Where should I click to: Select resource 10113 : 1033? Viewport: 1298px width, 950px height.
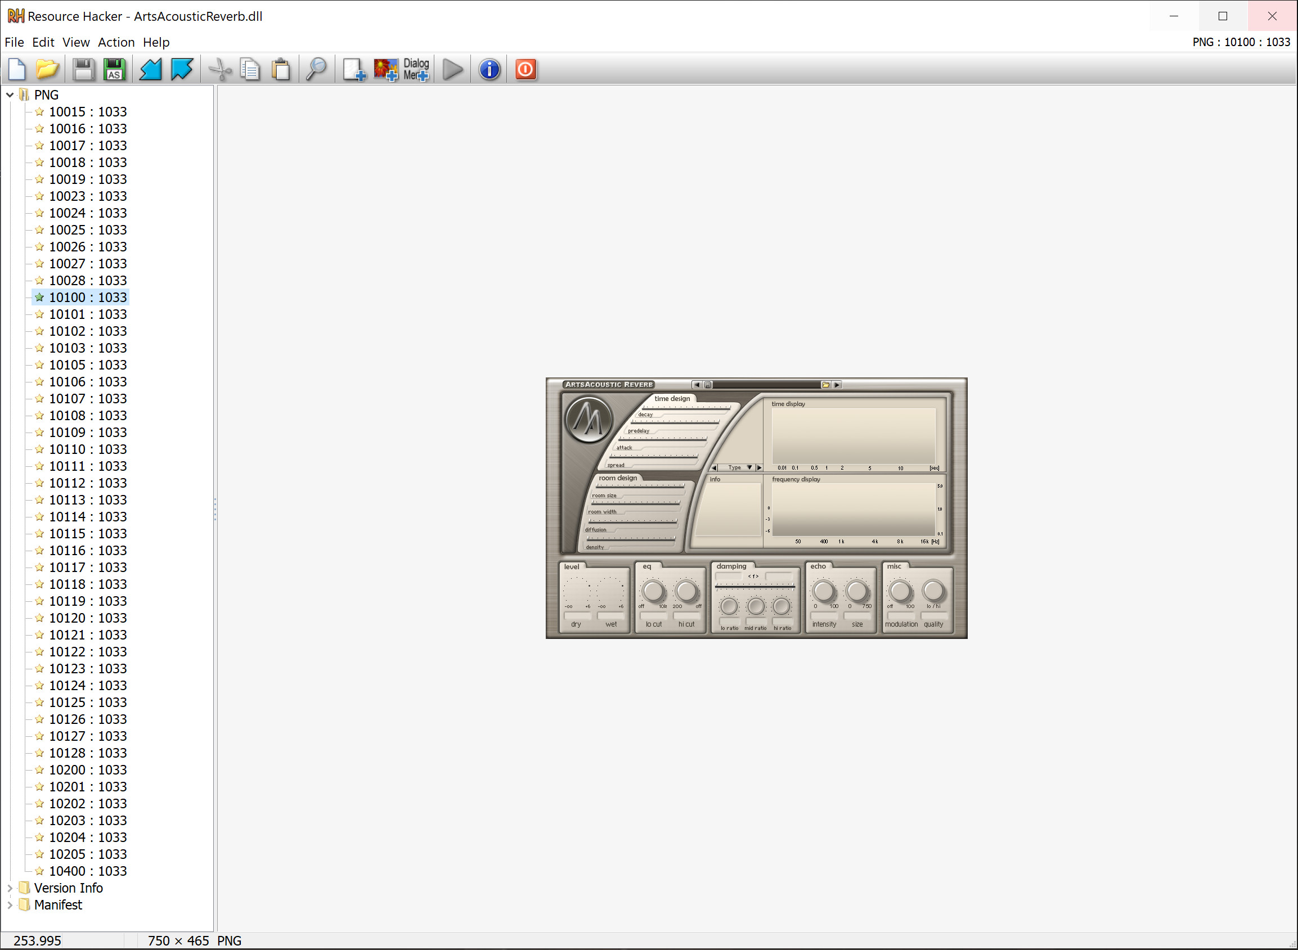(x=87, y=499)
